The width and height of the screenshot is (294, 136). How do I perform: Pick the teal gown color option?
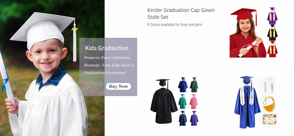183,101
